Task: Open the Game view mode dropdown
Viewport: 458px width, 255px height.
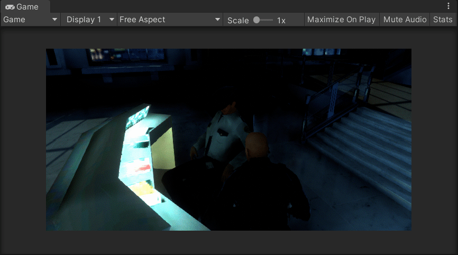Action: [x=30, y=20]
